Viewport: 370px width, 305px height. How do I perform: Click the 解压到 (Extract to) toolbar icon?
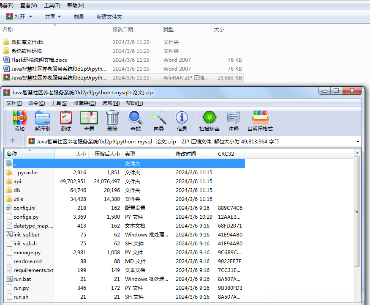coord(43,118)
